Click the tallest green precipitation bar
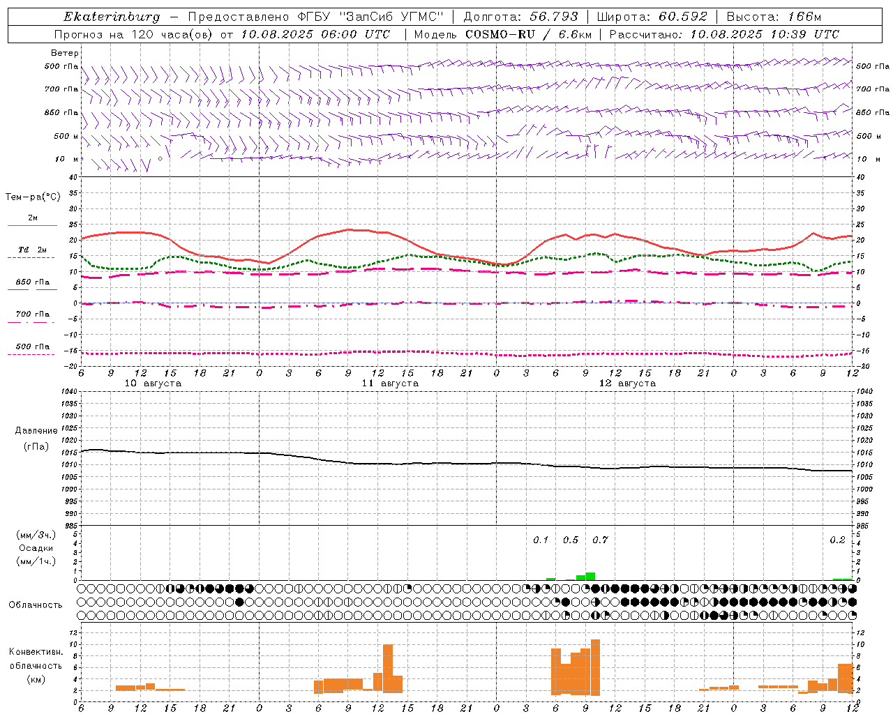The height and width of the screenshot is (714, 893). click(590, 576)
